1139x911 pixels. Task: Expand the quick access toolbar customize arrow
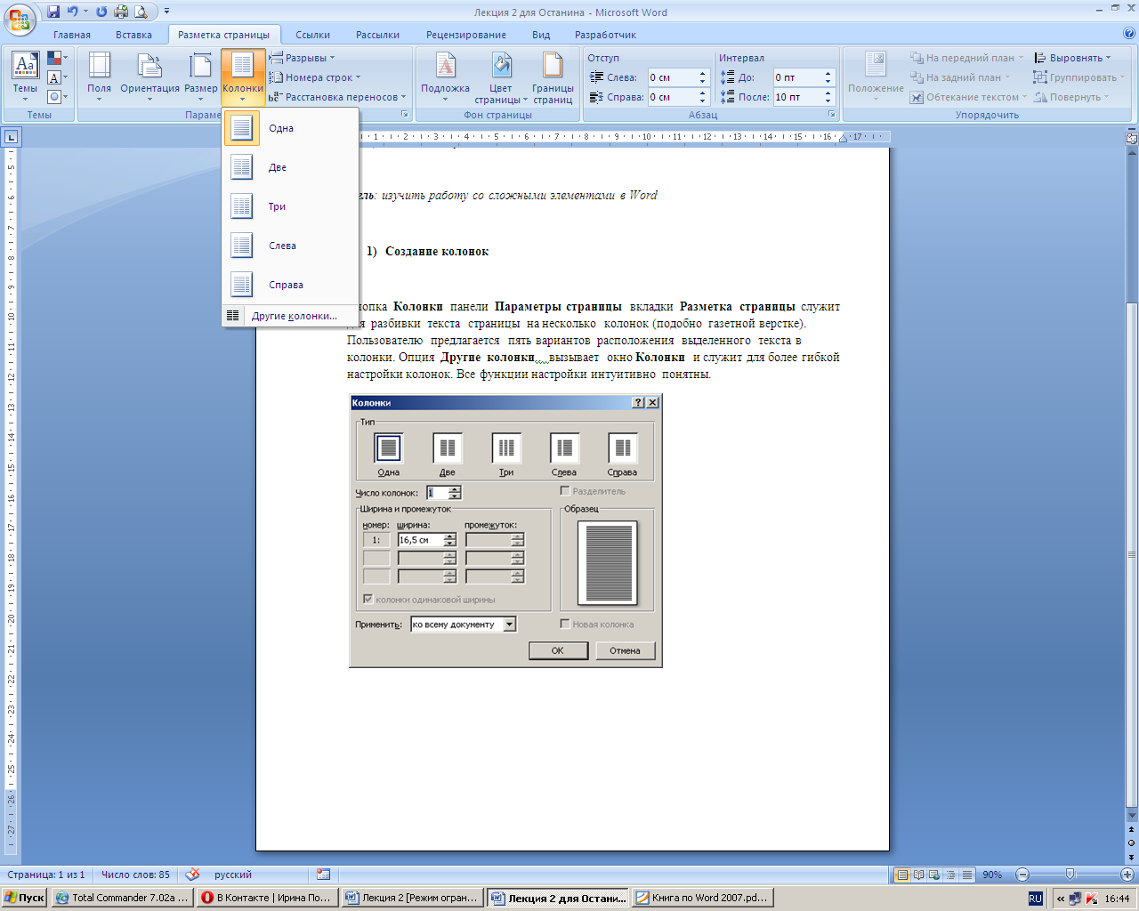pyautogui.click(x=167, y=12)
